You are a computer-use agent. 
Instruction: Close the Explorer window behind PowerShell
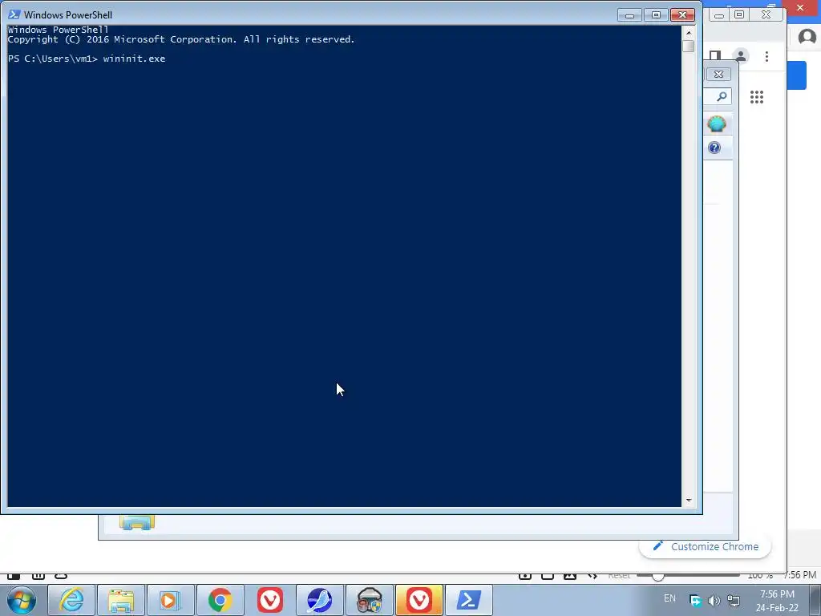718,75
